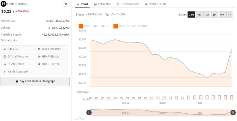This screenshot has height=121, width=237.
Task: Select the 1Y zoom range
Action: click(x=229, y=14)
